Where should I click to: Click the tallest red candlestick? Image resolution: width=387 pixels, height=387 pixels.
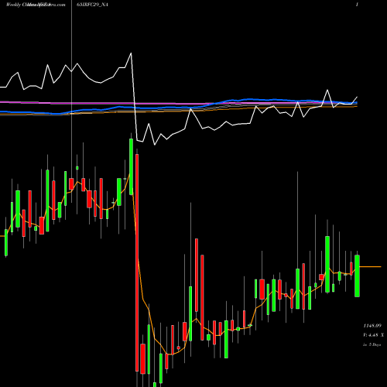click(137, 262)
